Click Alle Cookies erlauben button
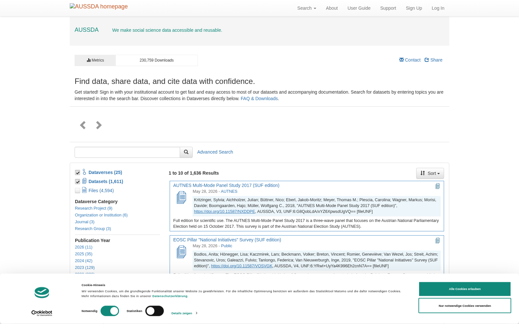The height and width of the screenshot is (324, 519). click(465, 289)
